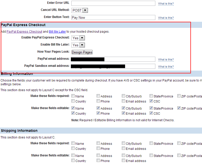
Task: Check billing required State/Province checkbox
Action: (151, 96)
